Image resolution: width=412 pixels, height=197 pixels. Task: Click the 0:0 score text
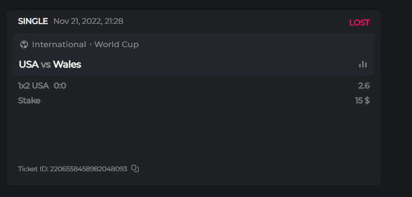[60, 86]
